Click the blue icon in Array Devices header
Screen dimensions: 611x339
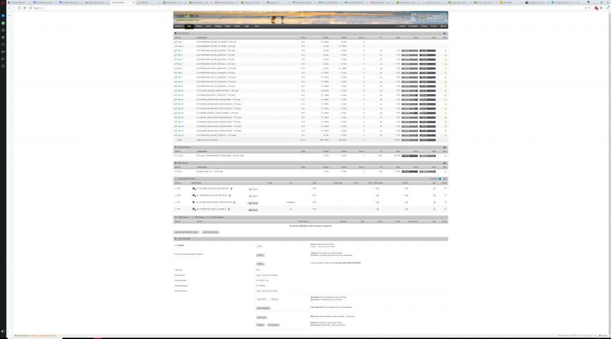pyautogui.click(x=444, y=34)
